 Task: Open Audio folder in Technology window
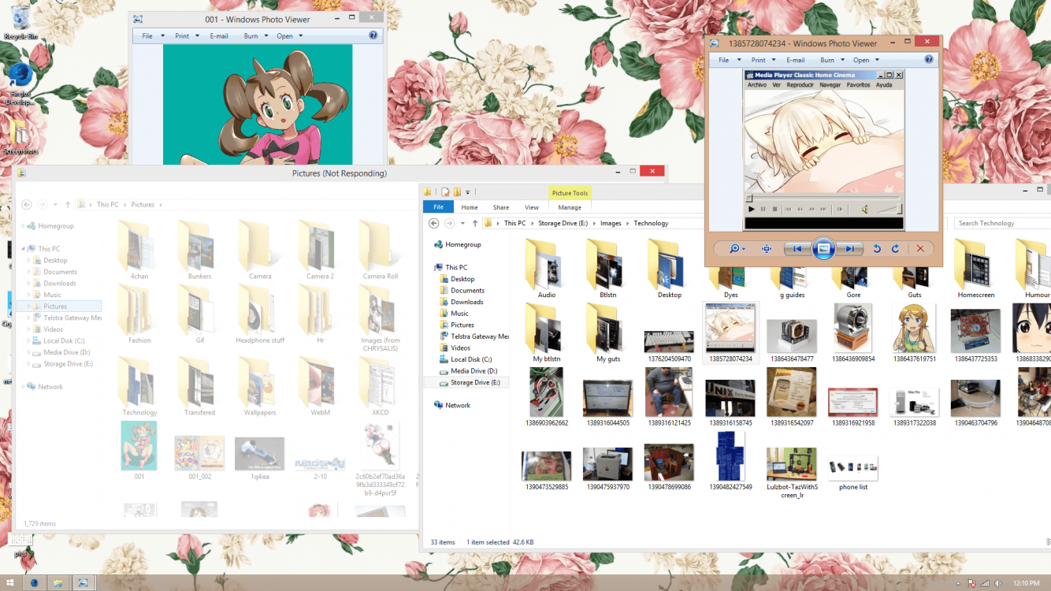pos(547,269)
